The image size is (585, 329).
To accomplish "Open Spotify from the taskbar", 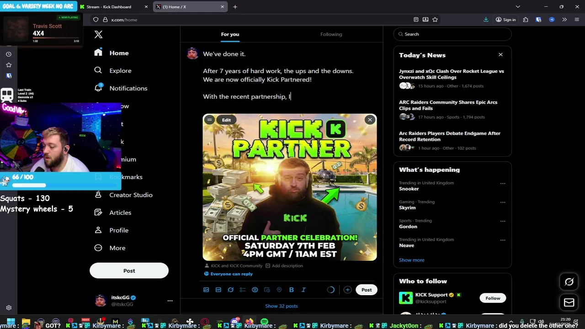I will [264, 322].
